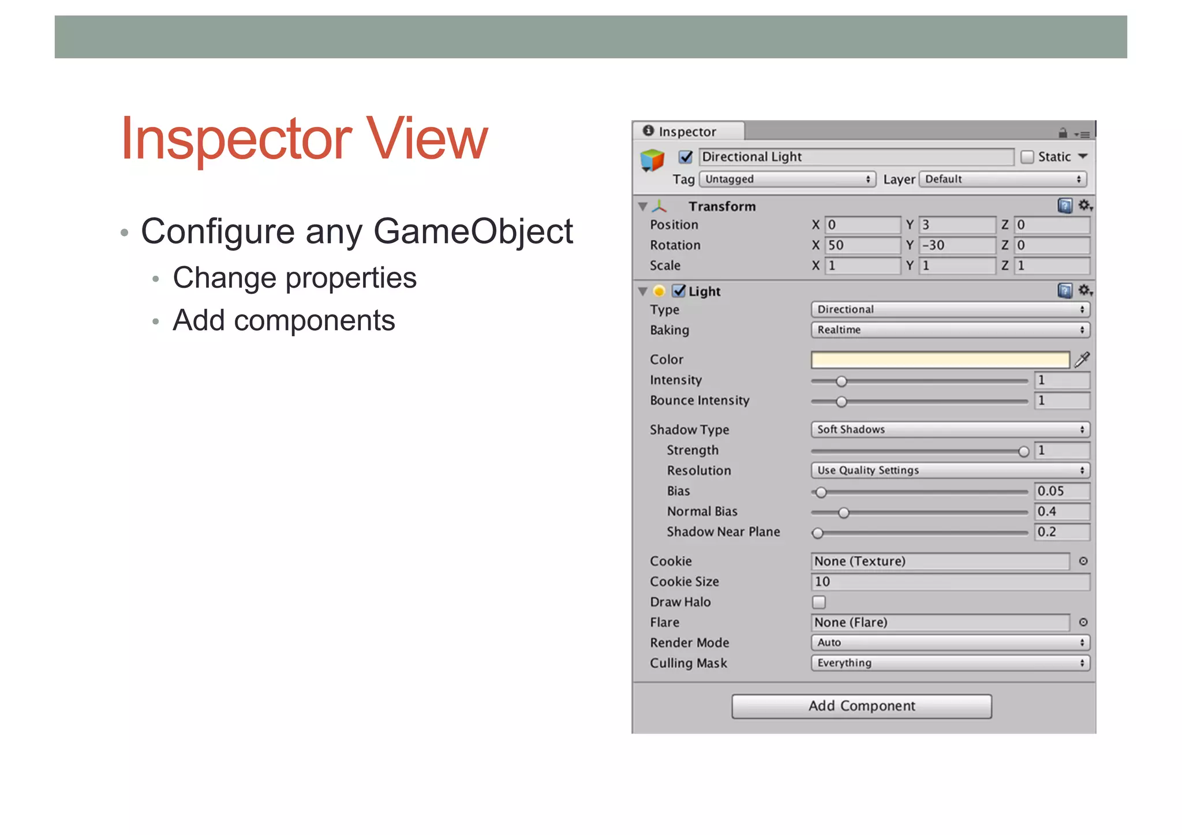Click the Bias slider handle
Viewport: 1182px width, 835px height.
[x=821, y=492]
